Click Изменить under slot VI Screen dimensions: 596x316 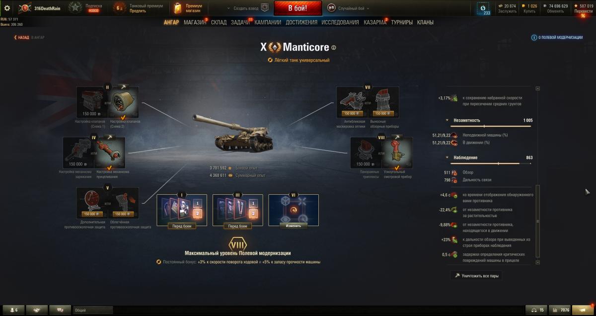[294, 226]
